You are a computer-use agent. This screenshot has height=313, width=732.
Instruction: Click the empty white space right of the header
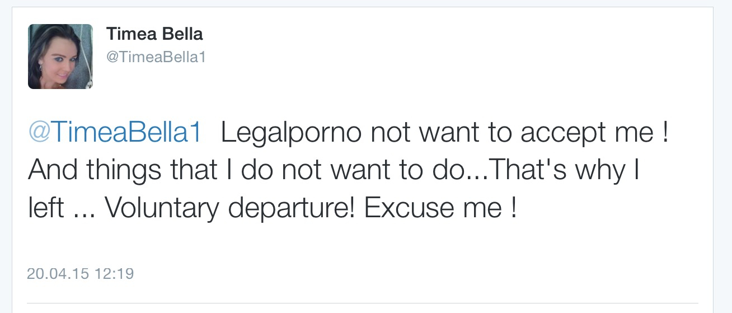(x=448, y=50)
